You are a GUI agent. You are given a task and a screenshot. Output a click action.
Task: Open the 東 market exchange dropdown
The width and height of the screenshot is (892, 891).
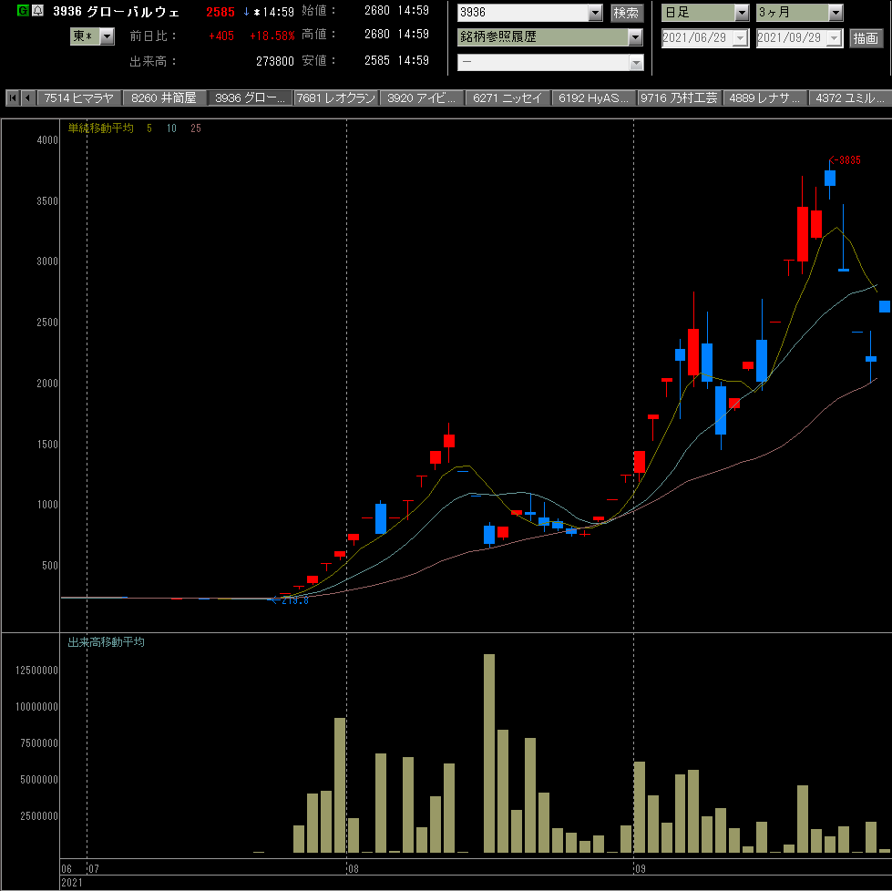click(x=107, y=36)
